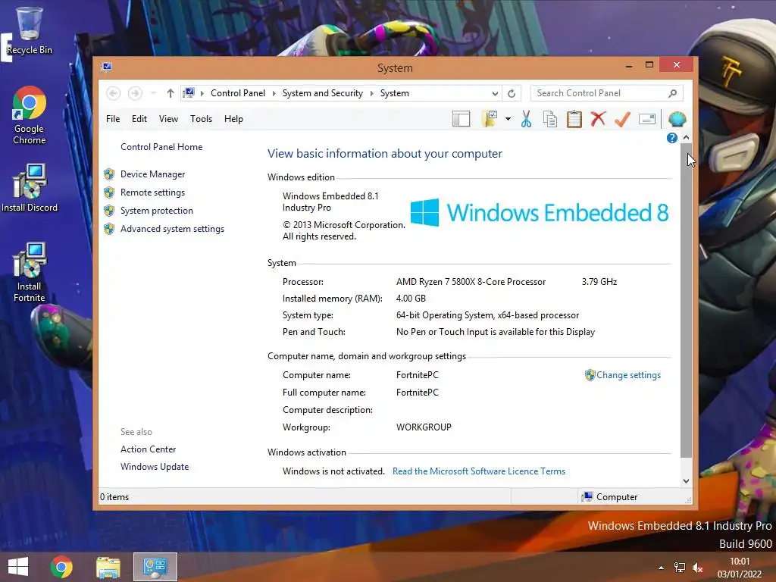Click the Forward navigation arrow
The height and width of the screenshot is (582, 776).
(x=135, y=93)
